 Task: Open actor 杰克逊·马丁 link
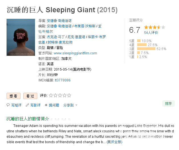tap(56, 37)
